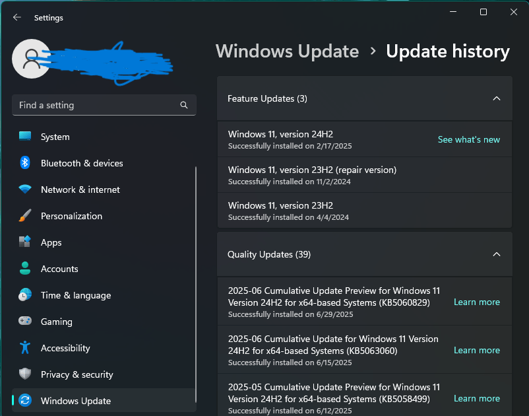
Task: Open See what's new link
Action: [x=468, y=139]
